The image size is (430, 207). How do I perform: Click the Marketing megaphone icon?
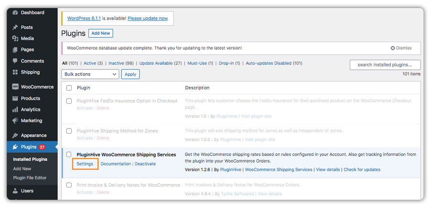(15, 120)
